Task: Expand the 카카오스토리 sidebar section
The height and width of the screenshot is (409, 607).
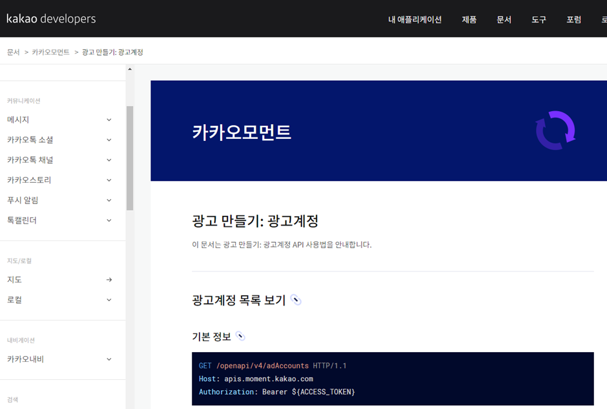Action: (x=108, y=180)
